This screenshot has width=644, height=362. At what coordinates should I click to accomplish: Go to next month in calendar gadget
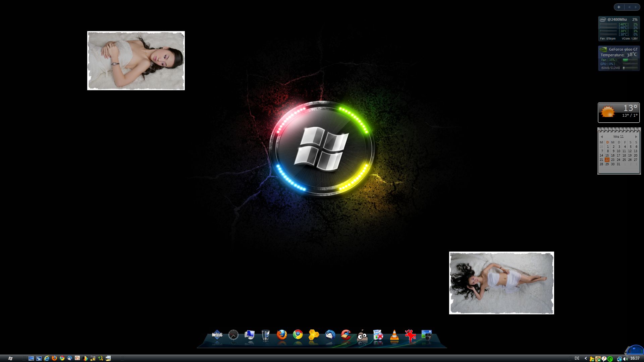point(636,137)
